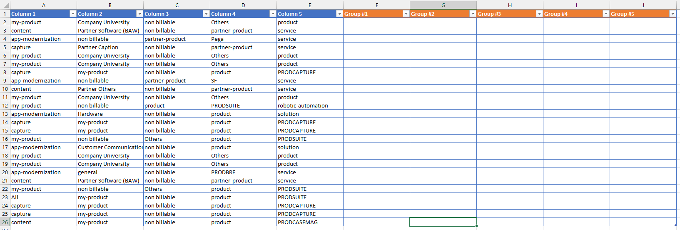Click cell 'SF' in row 9
The height and width of the screenshot is (230, 680).
(244, 80)
